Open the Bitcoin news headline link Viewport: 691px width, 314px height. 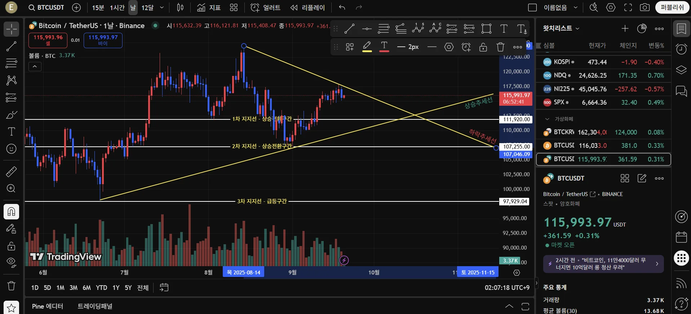click(603, 264)
